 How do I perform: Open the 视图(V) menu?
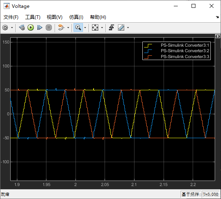55,17
